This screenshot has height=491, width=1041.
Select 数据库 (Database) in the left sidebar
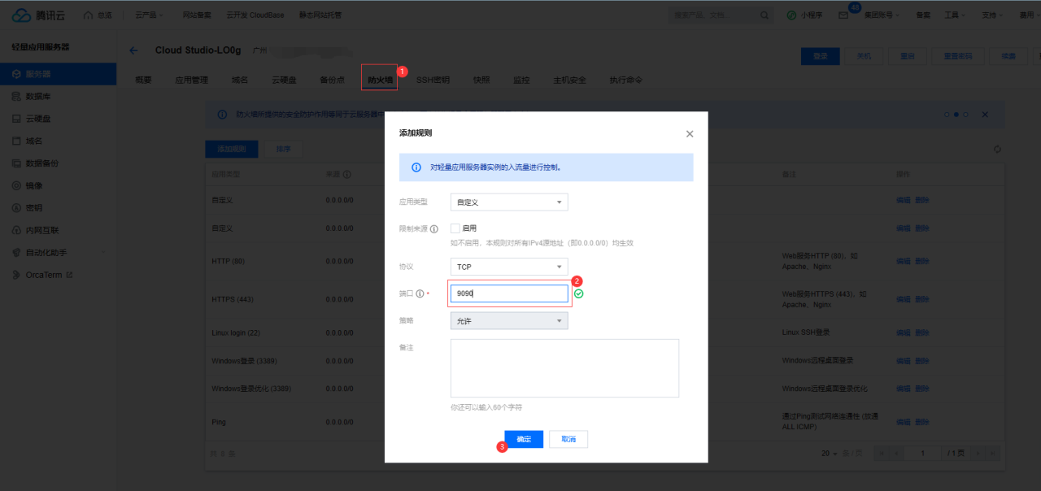(x=33, y=95)
